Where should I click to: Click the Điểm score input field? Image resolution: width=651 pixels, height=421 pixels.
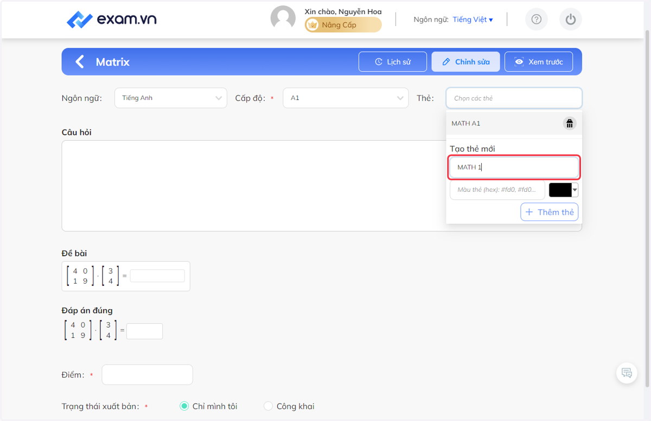pos(147,374)
